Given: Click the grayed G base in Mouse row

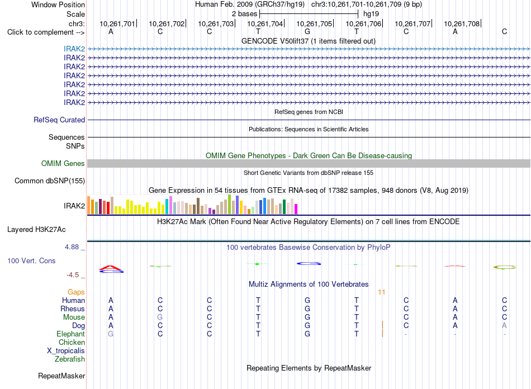Looking at the screenshot, I should [x=160, y=317].
